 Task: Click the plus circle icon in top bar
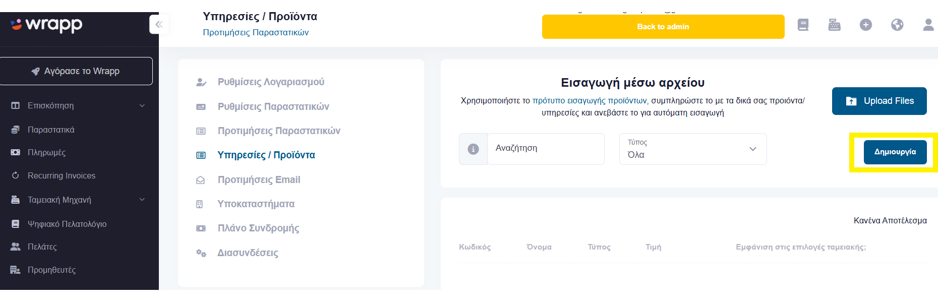(x=866, y=25)
